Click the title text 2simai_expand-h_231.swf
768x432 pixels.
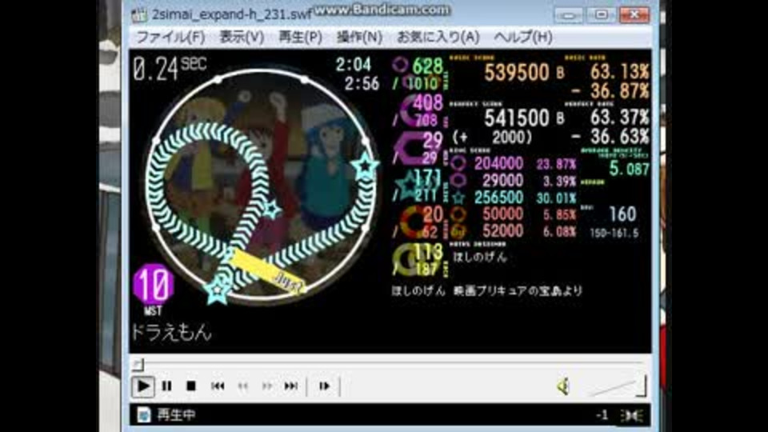(x=231, y=14)
